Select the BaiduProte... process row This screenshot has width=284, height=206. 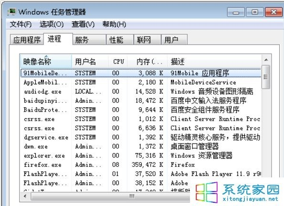tap(141, 110)
